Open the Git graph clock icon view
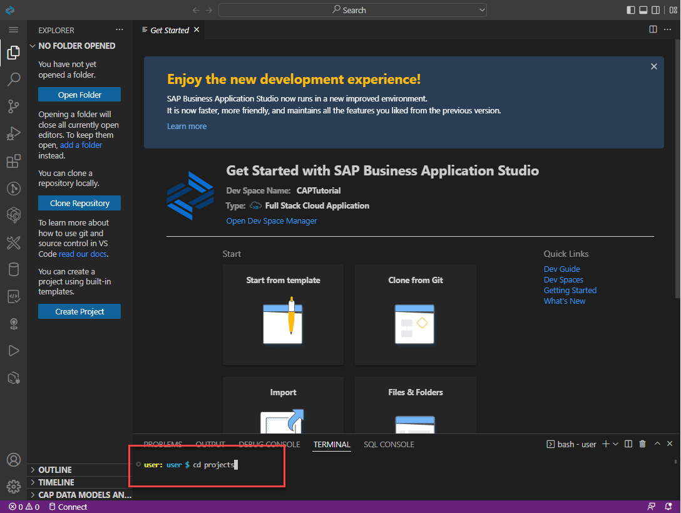Image resolution: width=681 pixels, height=513 pixels. tap(14, 189)
